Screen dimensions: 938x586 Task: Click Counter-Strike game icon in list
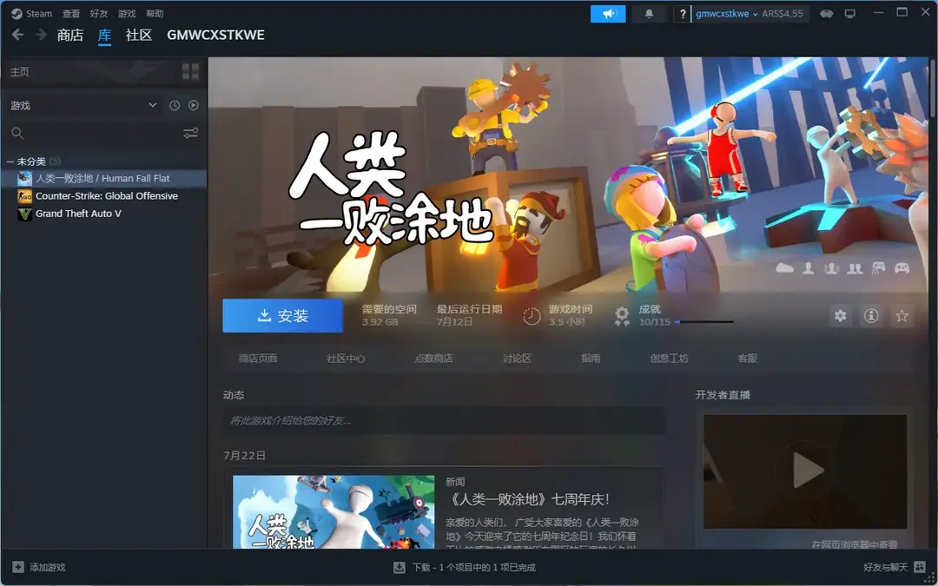[x=24, y=196]
